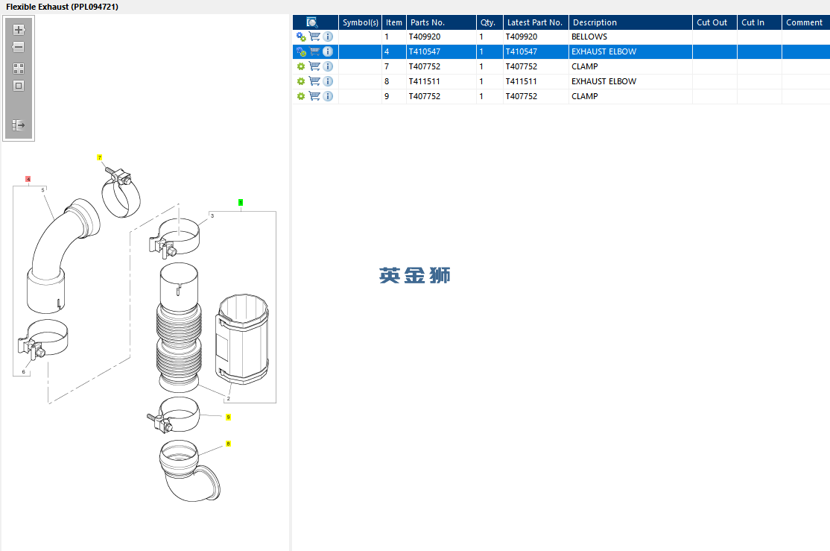
Task: Select parts number T411511 cell
Action: (x=442, y=81)
